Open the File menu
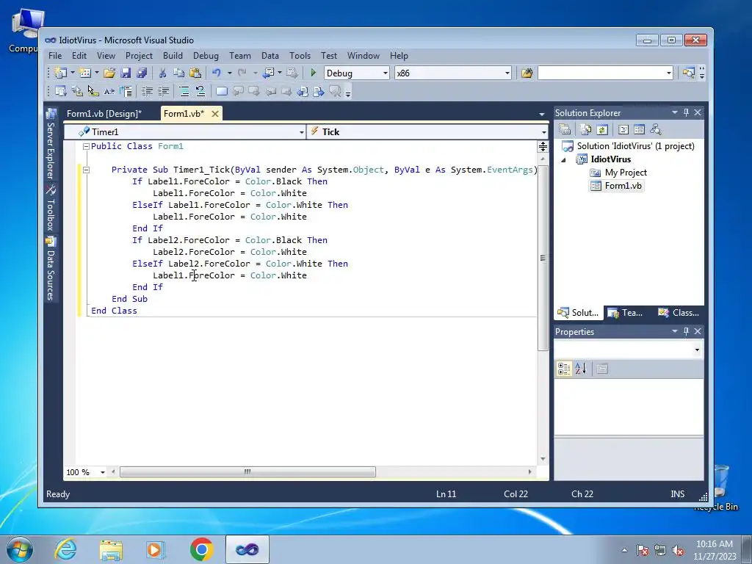 55,56
